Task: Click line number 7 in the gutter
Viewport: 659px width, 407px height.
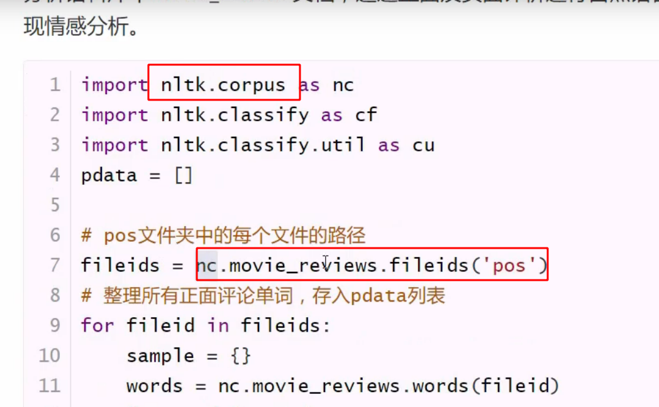Action: point(54,265)
